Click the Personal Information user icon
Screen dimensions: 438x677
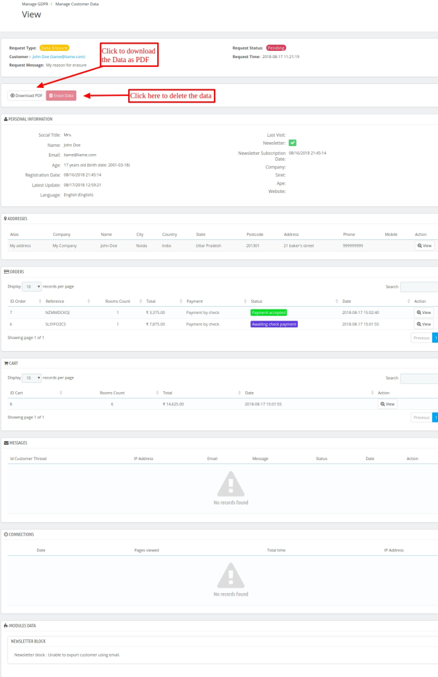(x=5, y=119)
